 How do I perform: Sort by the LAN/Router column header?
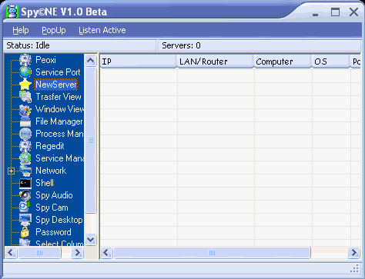pos(216,61)
